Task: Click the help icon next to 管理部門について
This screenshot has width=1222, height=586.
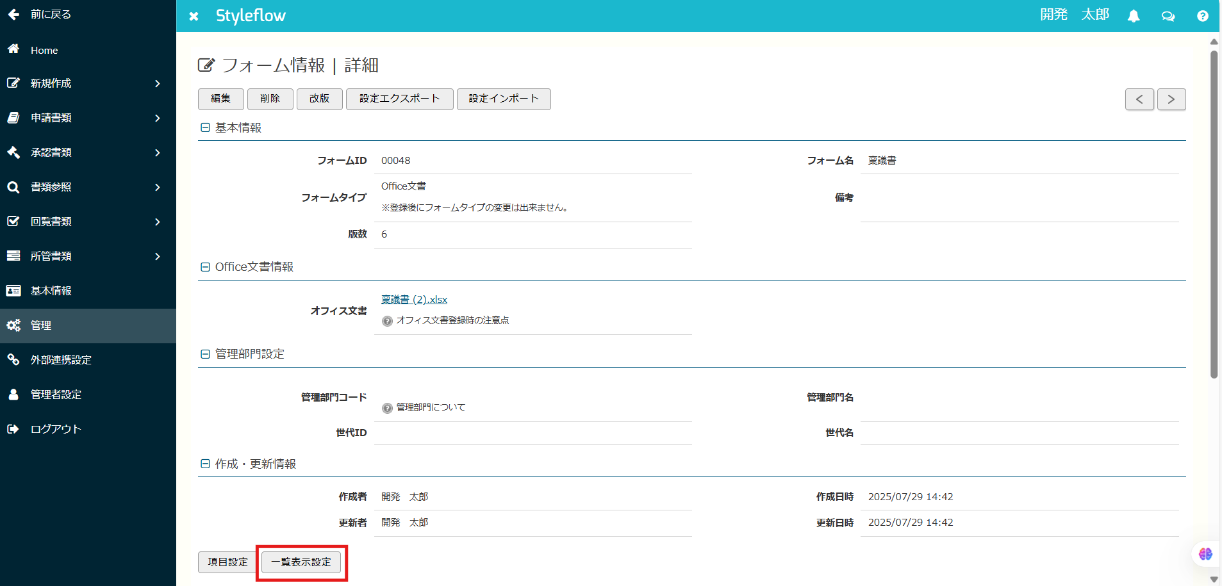Action: (x=386, y=407)
